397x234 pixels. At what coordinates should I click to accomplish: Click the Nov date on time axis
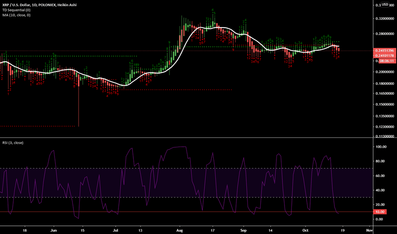[x=369, y=231]
